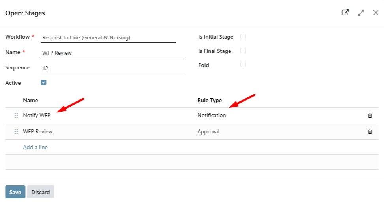Uncheck the Active checkbox
The width and height of the screenshot is (384, 204).
coord(43,82)
